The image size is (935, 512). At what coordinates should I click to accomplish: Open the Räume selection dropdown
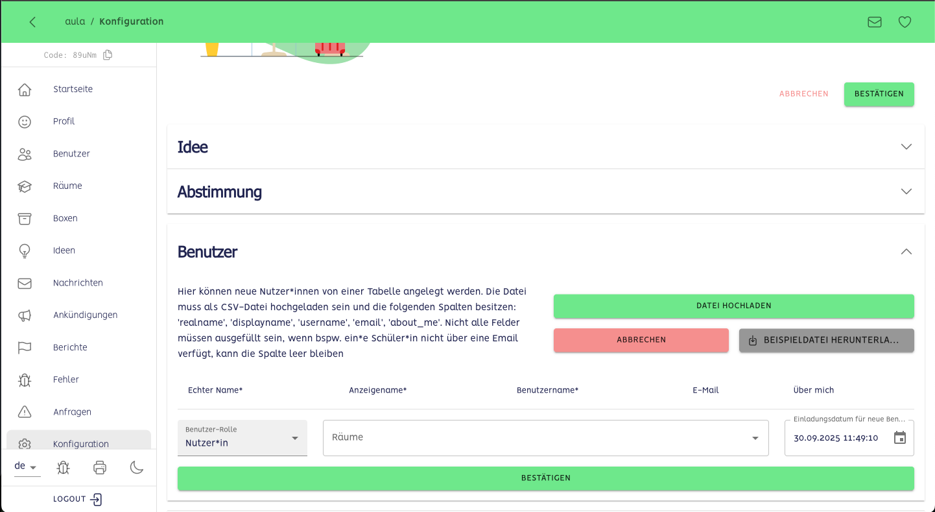pos(545,438)
